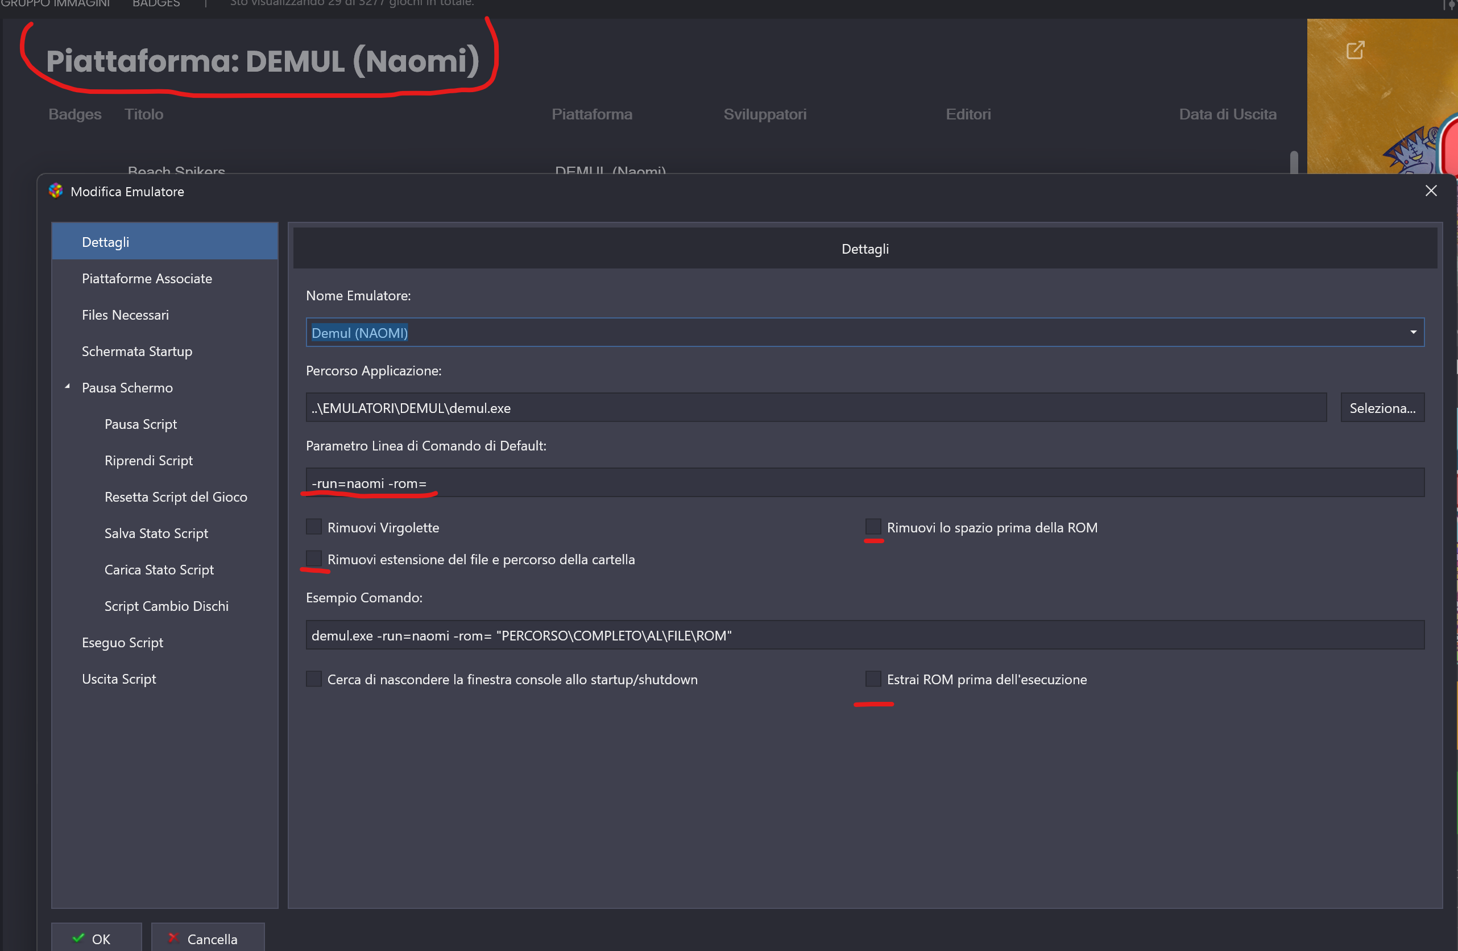Viewport: 1458px width, 951px height.
Task: Enable the Rimuovi Virgolette checkbox
Action: pos(314,527)
